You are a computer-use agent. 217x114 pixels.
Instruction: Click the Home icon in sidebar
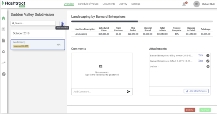(4, 18)
